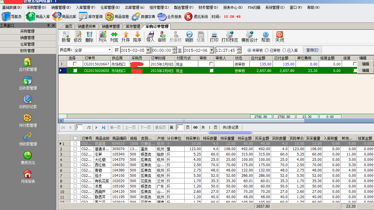The image size is (374, 210).
Task: Open 应收款管理 in sidebar
Action: 28,84
